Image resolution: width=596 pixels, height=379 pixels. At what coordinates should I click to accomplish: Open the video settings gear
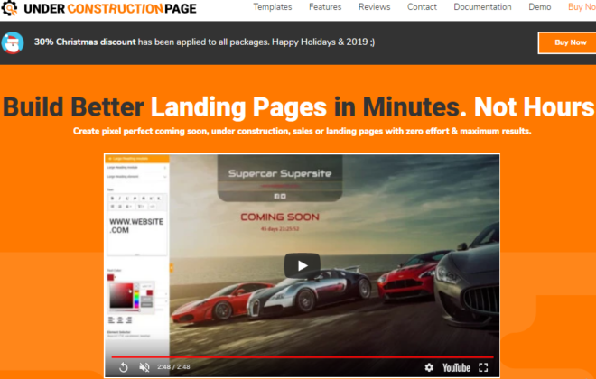(x=429, y=367)
